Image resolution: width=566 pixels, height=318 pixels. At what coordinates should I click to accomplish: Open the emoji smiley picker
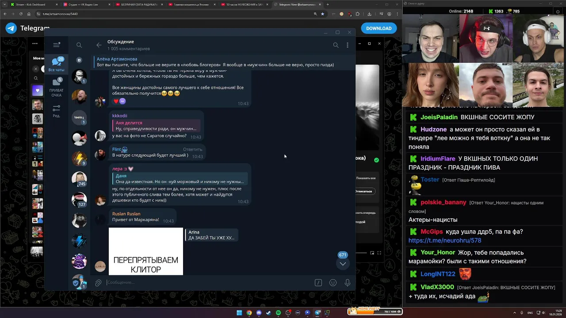tap(333, 283)
